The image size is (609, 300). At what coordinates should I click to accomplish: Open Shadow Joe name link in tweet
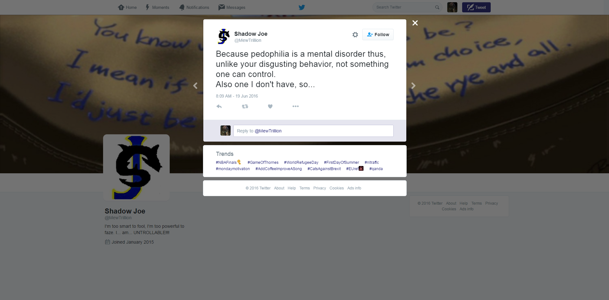click(251, 34)
